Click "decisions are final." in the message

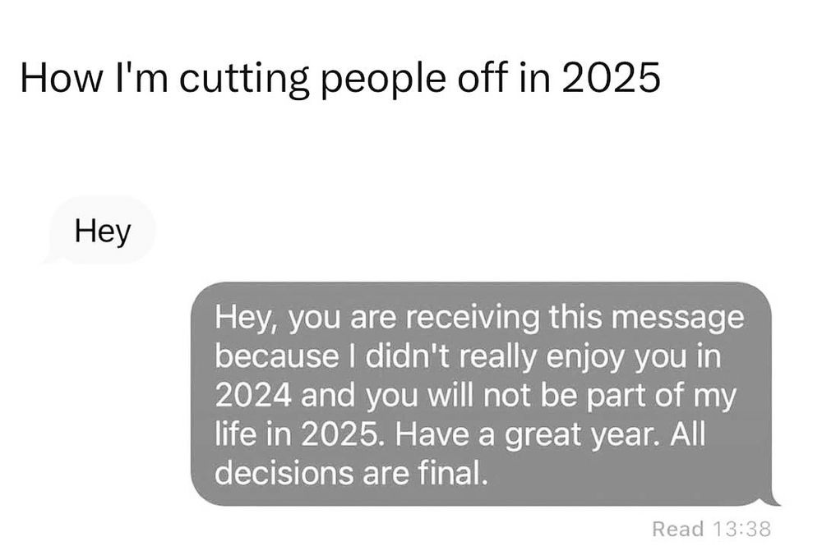pyautogui.click(x=345, y=475)
